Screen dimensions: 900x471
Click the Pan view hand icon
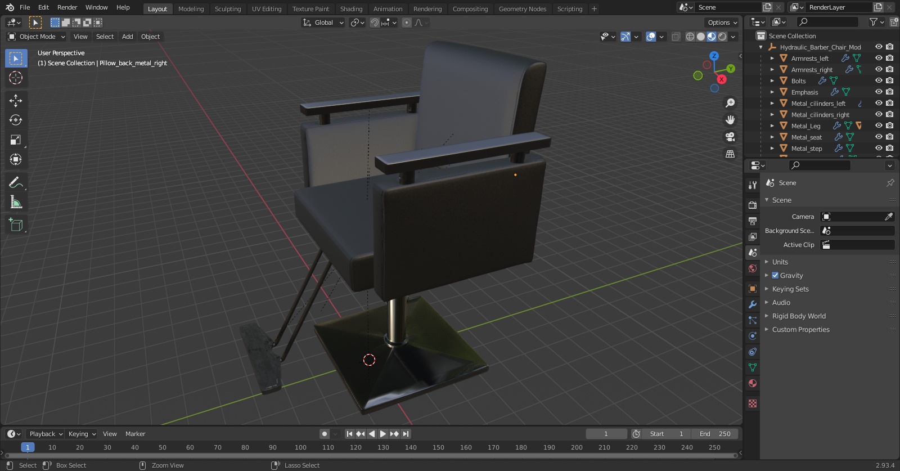coord(730,120)
